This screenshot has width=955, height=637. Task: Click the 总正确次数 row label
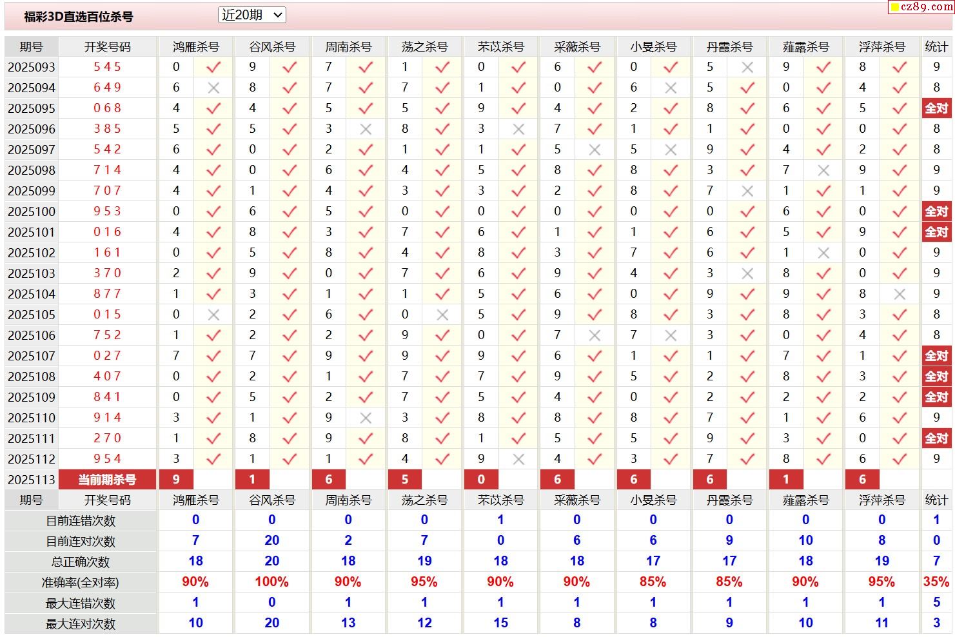point(81,562)
